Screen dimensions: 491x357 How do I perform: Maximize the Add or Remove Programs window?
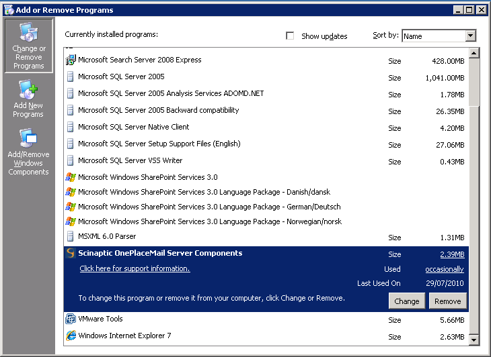point(469,10)
